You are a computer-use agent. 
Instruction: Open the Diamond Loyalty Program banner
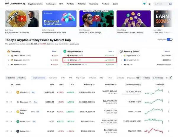pyautogui.click(x=59, y=19)
